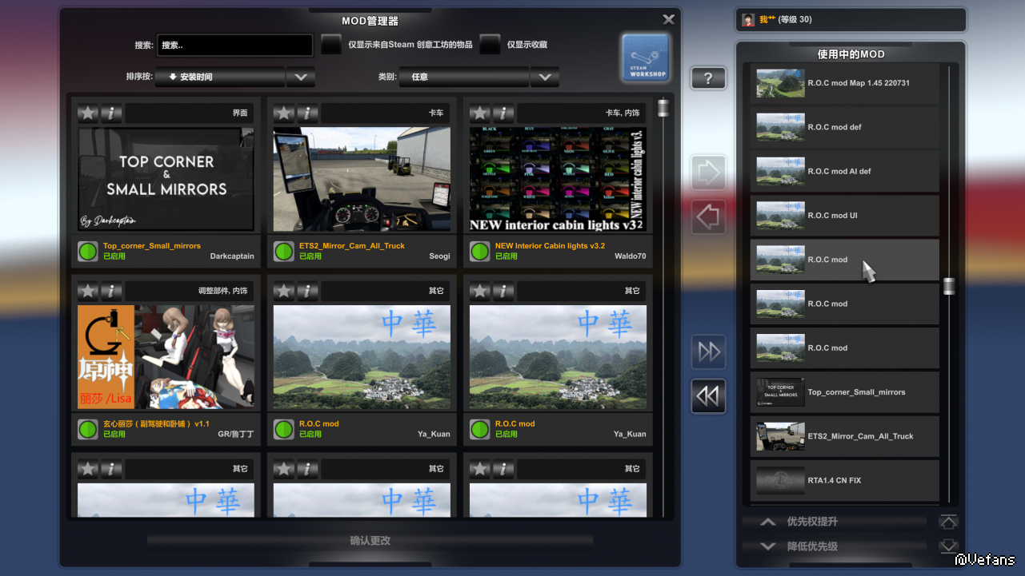
Task: Click the author name Seogi
Action: click(440, 256)
